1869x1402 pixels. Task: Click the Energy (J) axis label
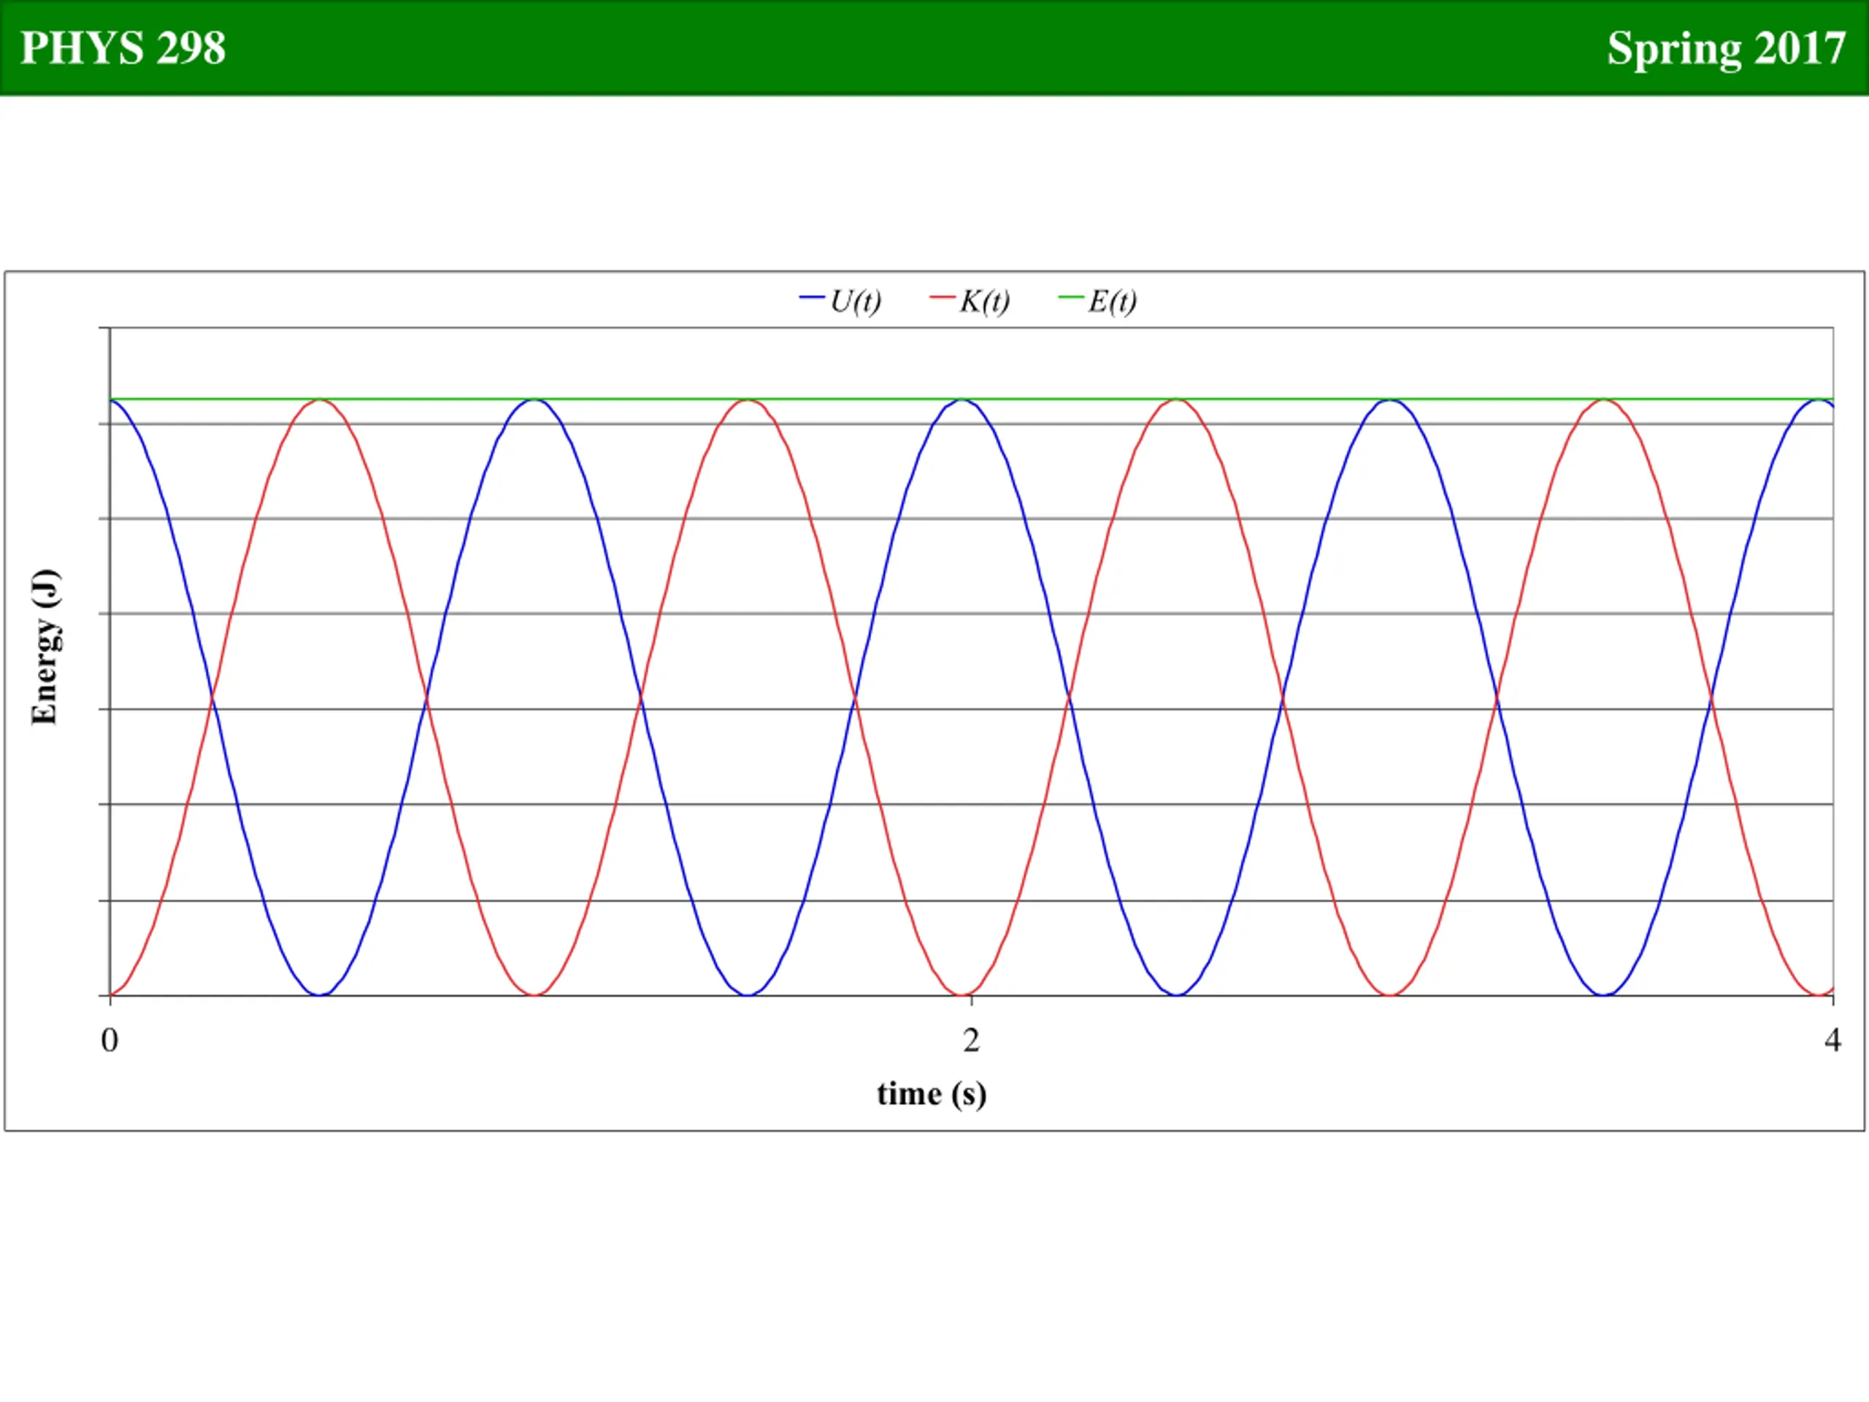pos(45,648)
